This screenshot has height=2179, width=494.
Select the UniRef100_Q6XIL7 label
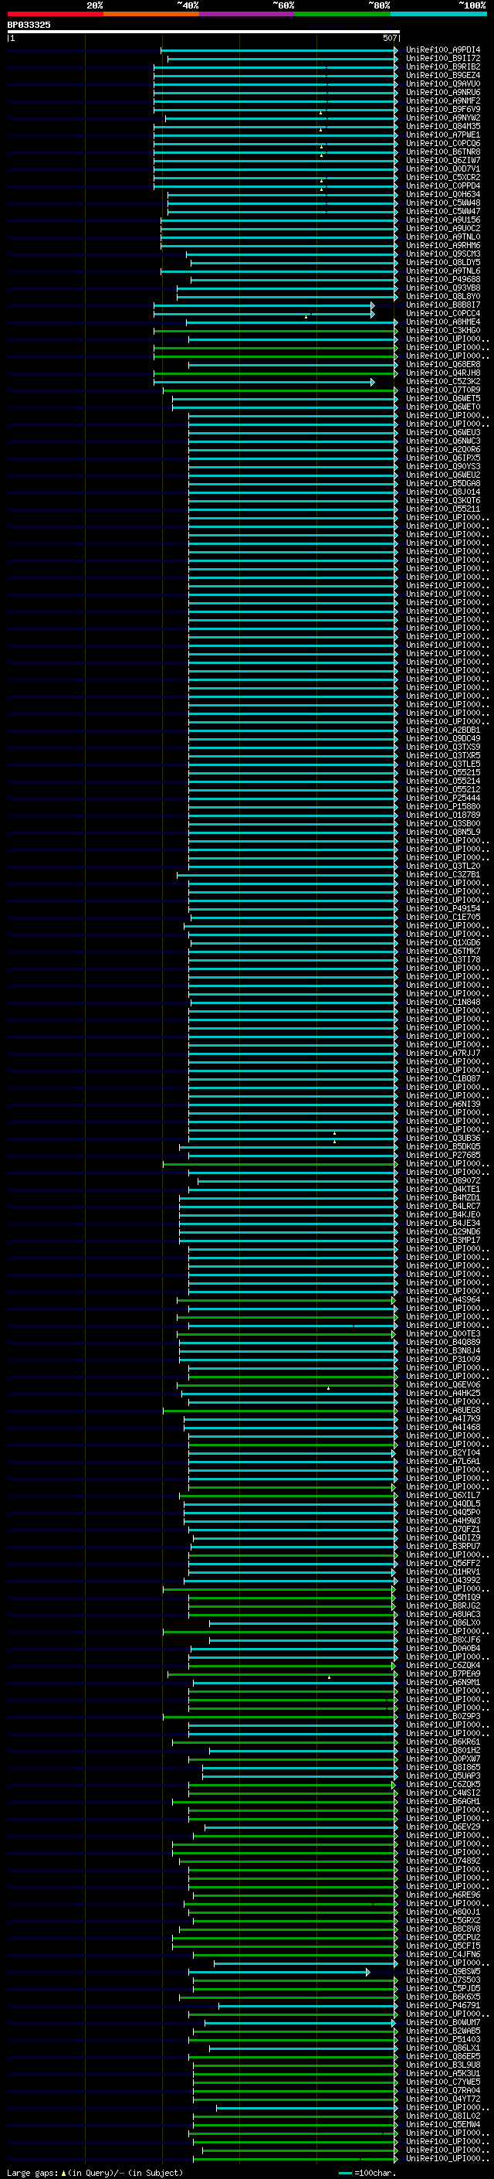443,1496
